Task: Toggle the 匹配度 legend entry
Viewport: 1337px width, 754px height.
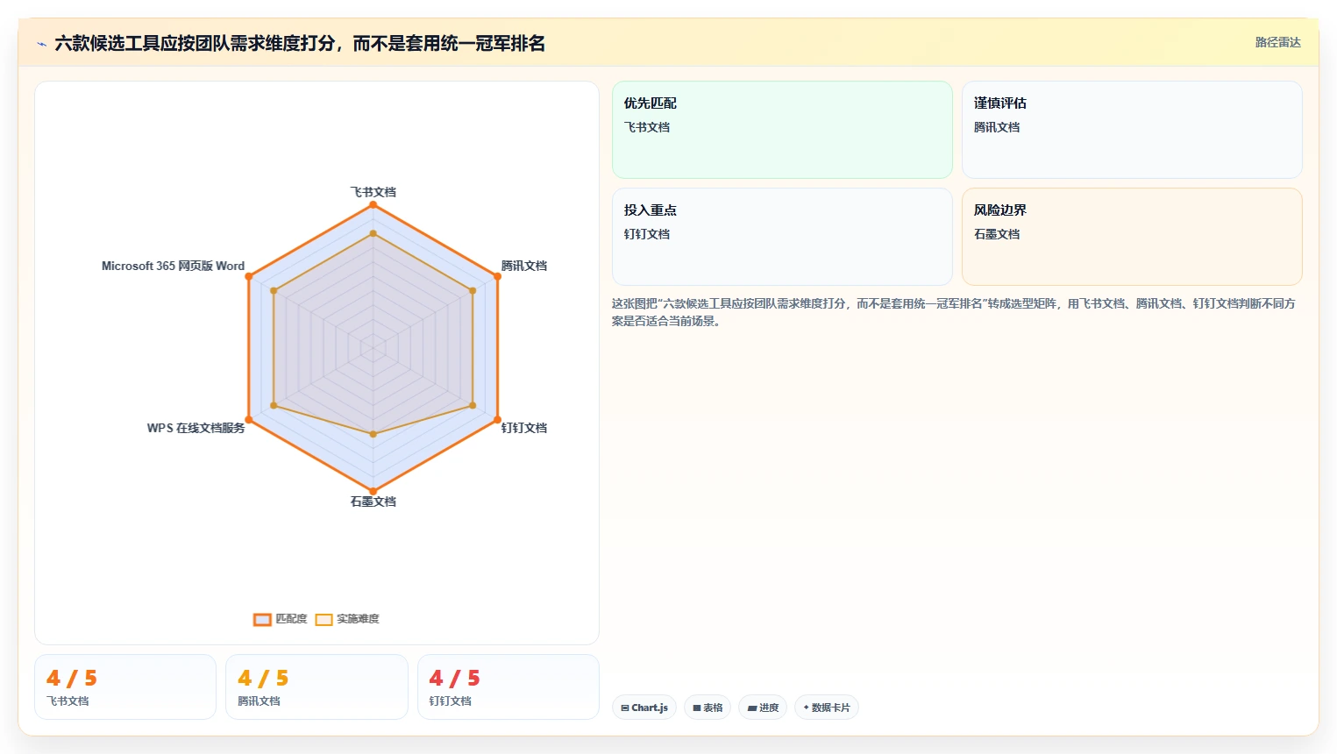Action: (281, 619)
